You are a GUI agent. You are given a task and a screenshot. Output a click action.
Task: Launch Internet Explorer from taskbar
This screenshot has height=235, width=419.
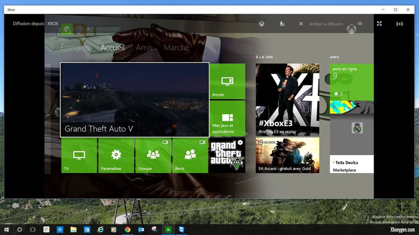(101, 229)
